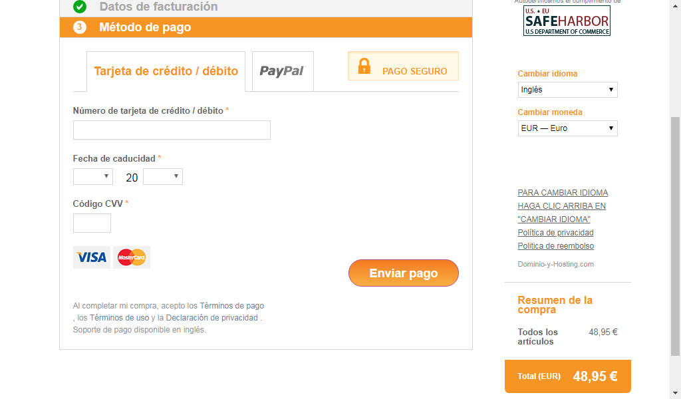This screenshot has height=399, width=681.
Task: Click the Visa card logo
Action: (92, 257)
